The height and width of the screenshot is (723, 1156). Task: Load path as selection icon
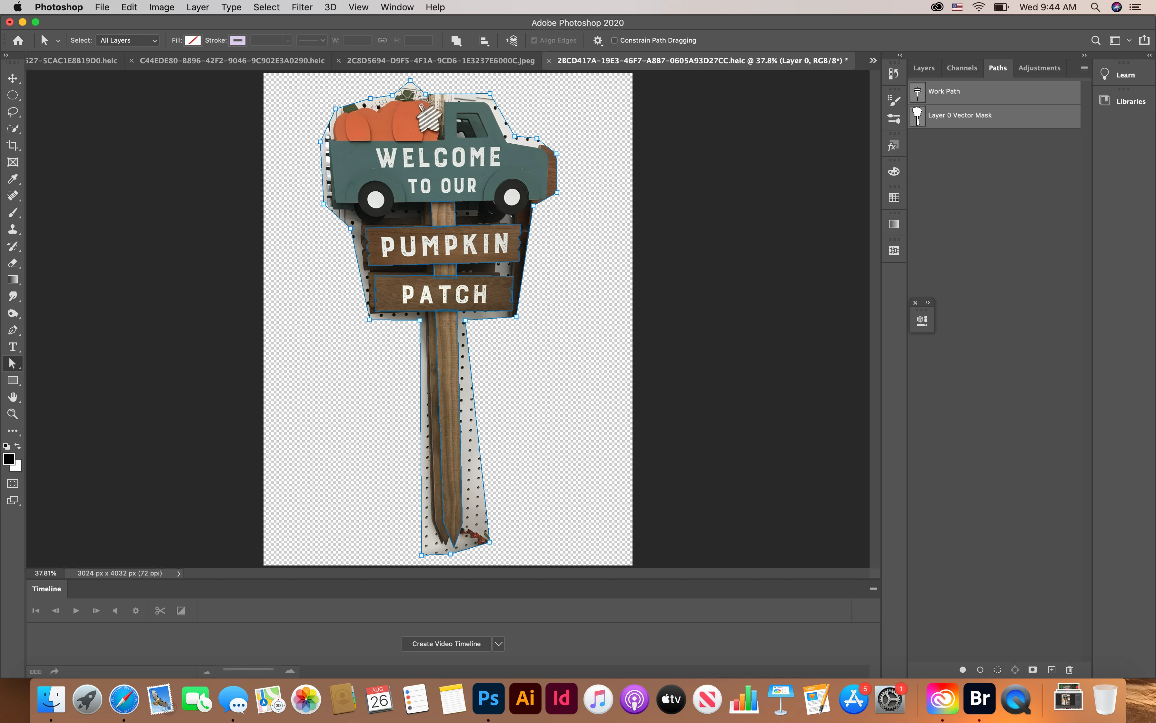(x=997, y=670)
